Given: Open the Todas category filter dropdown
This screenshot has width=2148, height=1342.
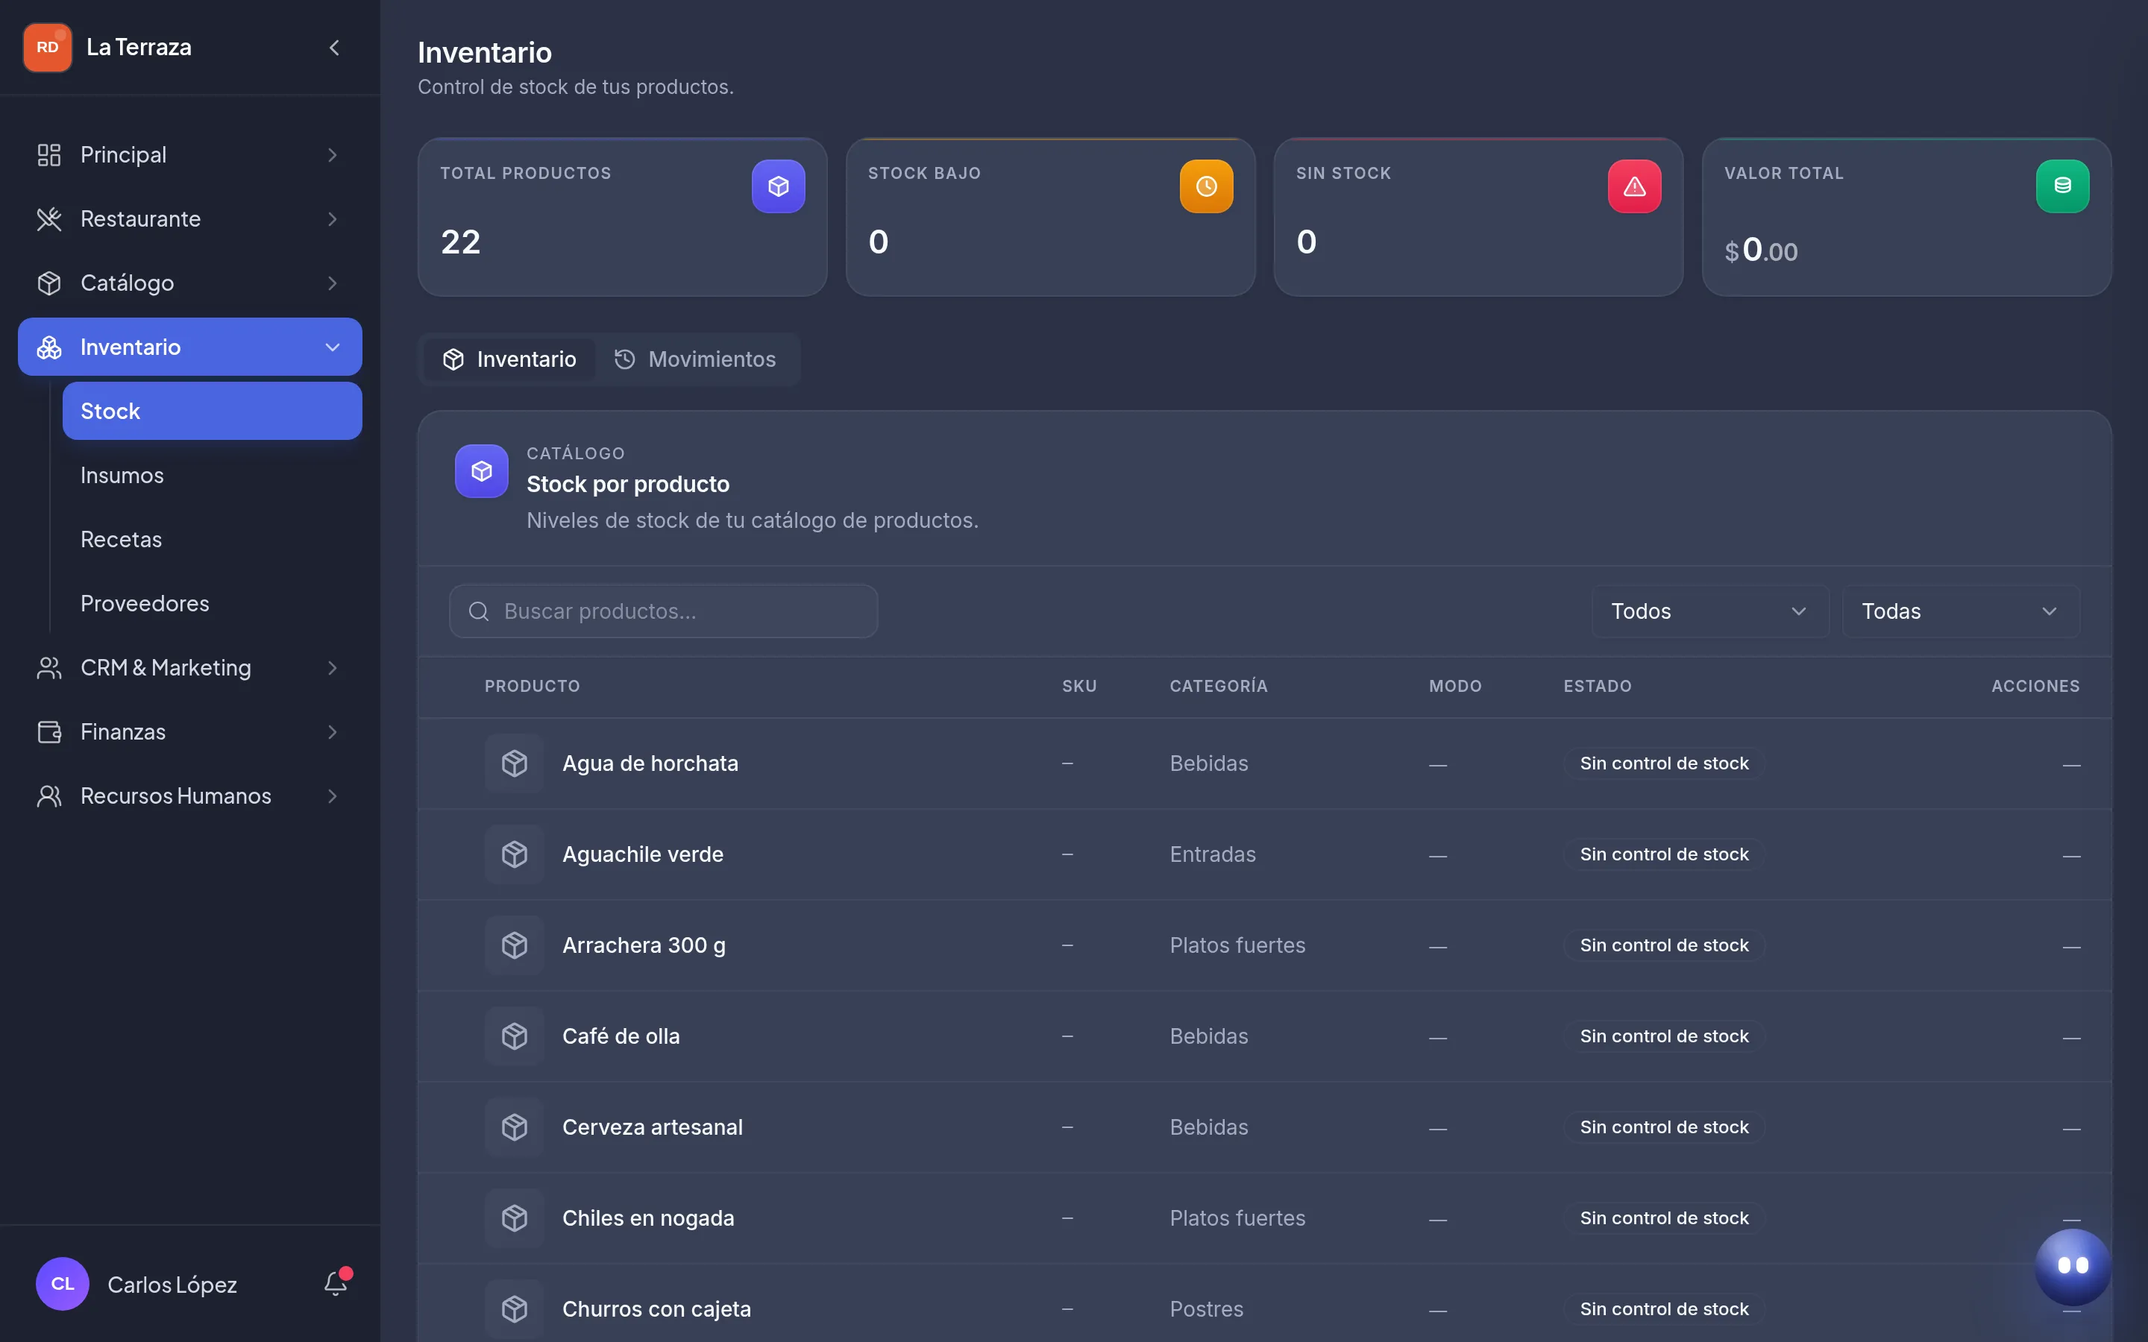Looking at the screenshot, I should [x=1961, y=611].
